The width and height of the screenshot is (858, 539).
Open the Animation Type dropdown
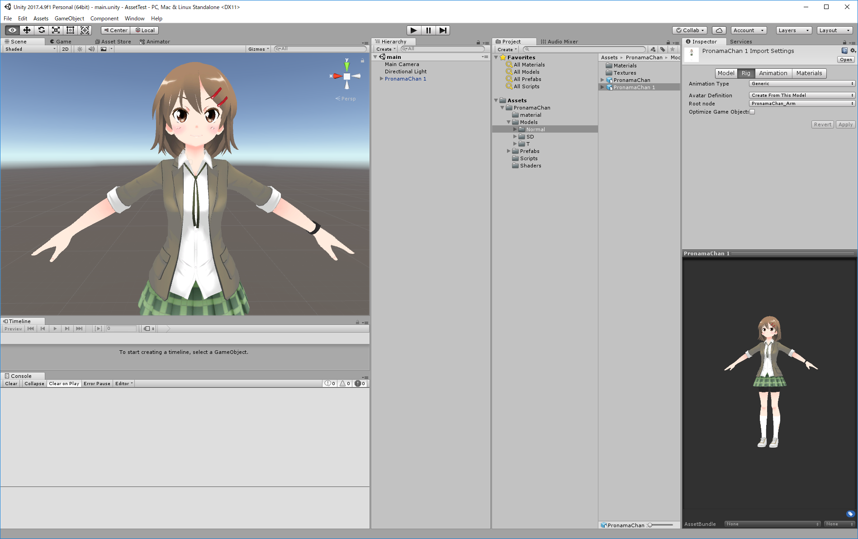[x=801, y=84]
